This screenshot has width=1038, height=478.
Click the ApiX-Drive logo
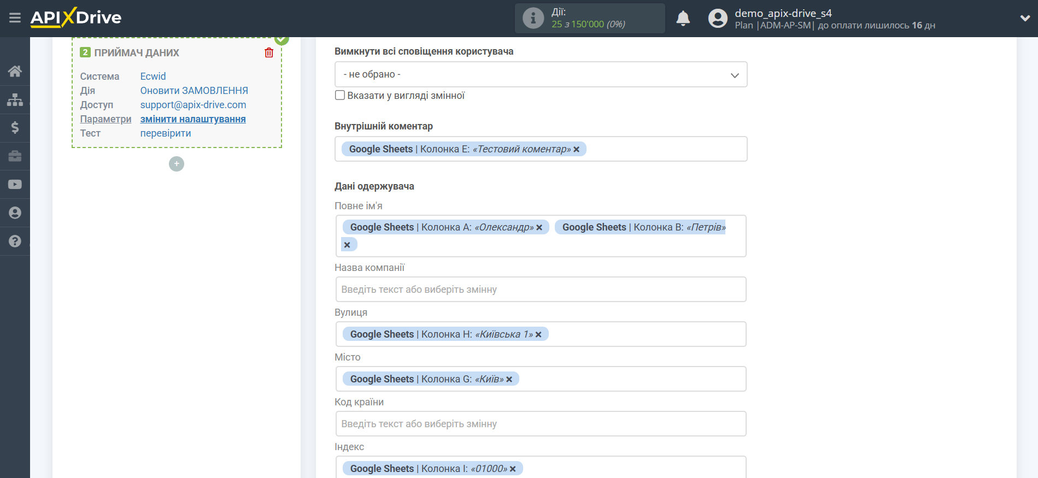[76, 17]
